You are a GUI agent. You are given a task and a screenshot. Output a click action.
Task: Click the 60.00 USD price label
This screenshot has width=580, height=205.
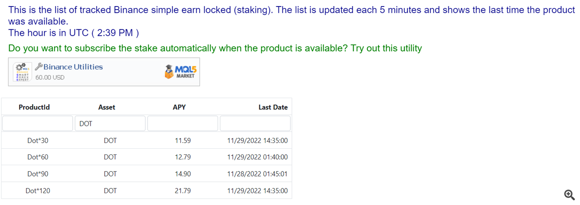(50, 77)
